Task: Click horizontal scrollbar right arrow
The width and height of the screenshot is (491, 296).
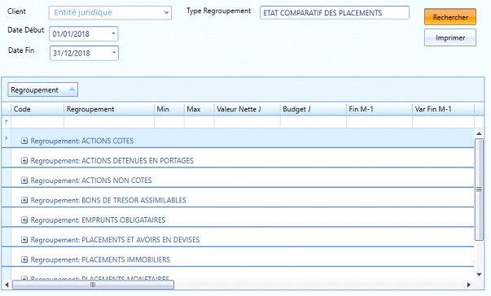Action: [469, 285]
